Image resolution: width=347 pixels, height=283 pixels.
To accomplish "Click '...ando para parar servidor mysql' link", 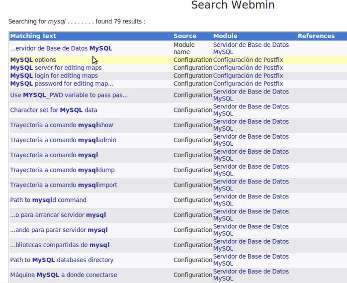I will [59, 230].
